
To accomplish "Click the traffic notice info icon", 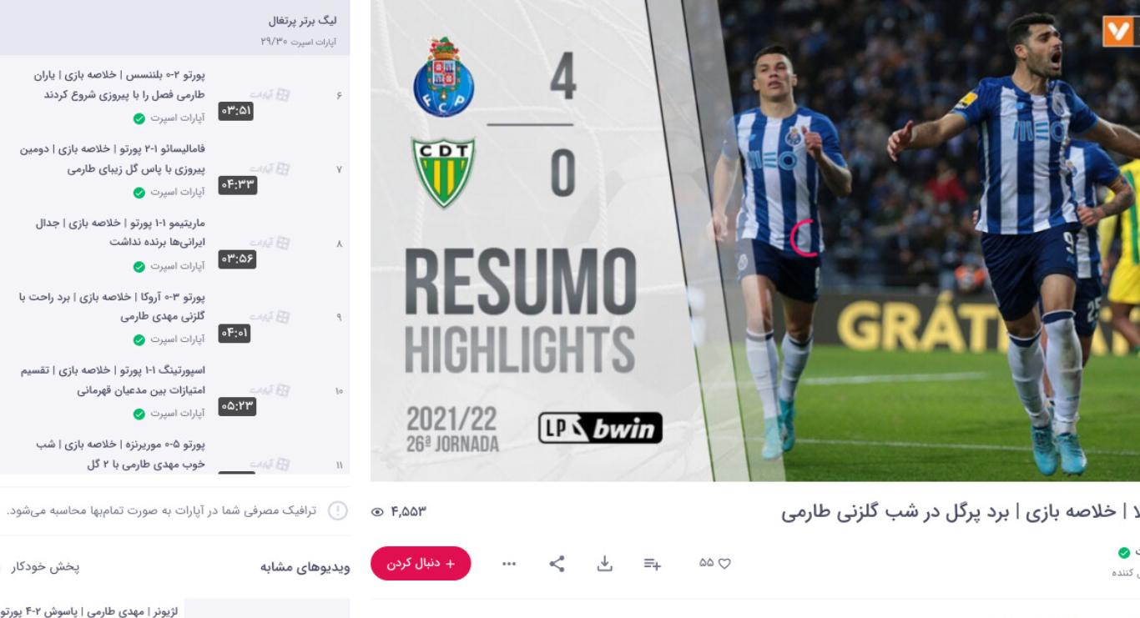I will tap(337, 510).
